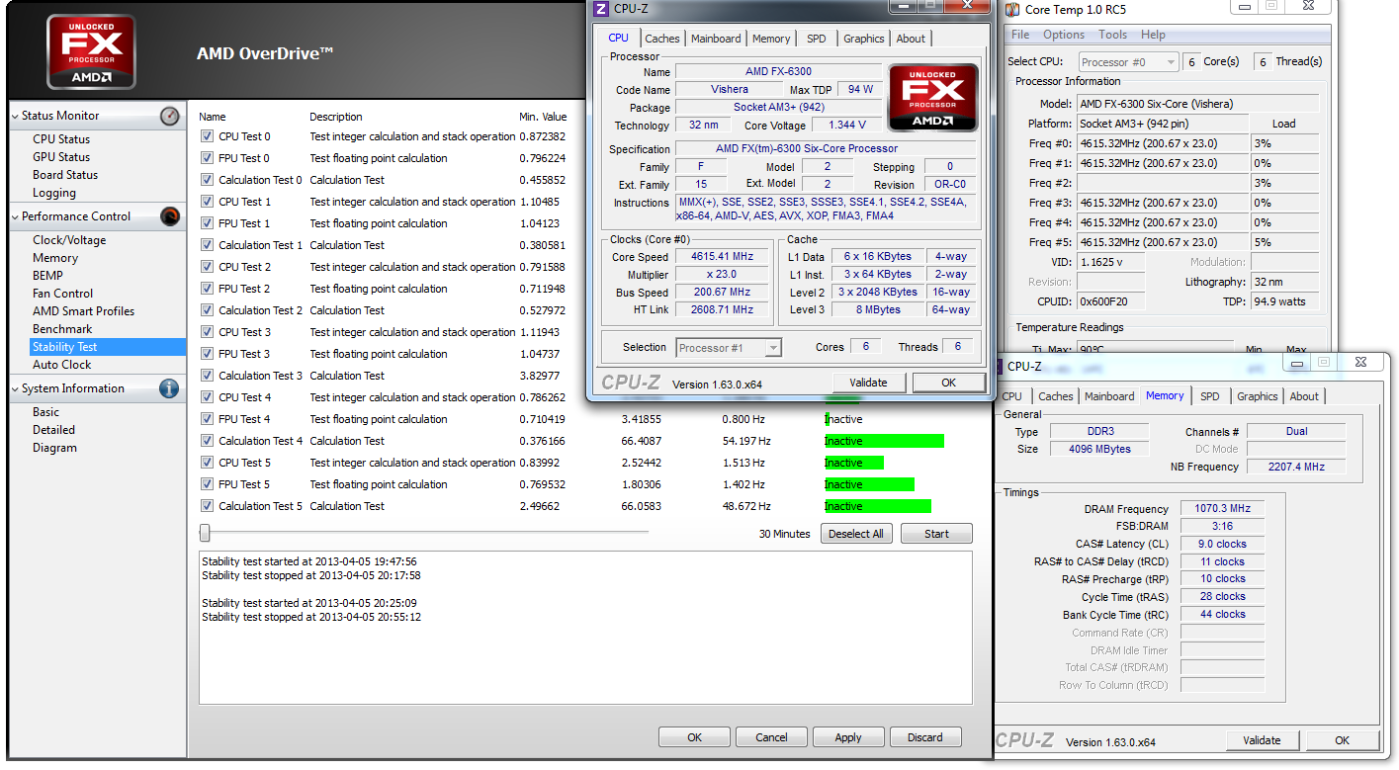Click the CPU-Z title bar icon
This screenshot has width=1399, height=770.
click(601, 9)
